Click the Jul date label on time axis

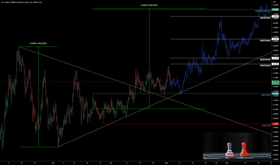[x=111, y=163]
